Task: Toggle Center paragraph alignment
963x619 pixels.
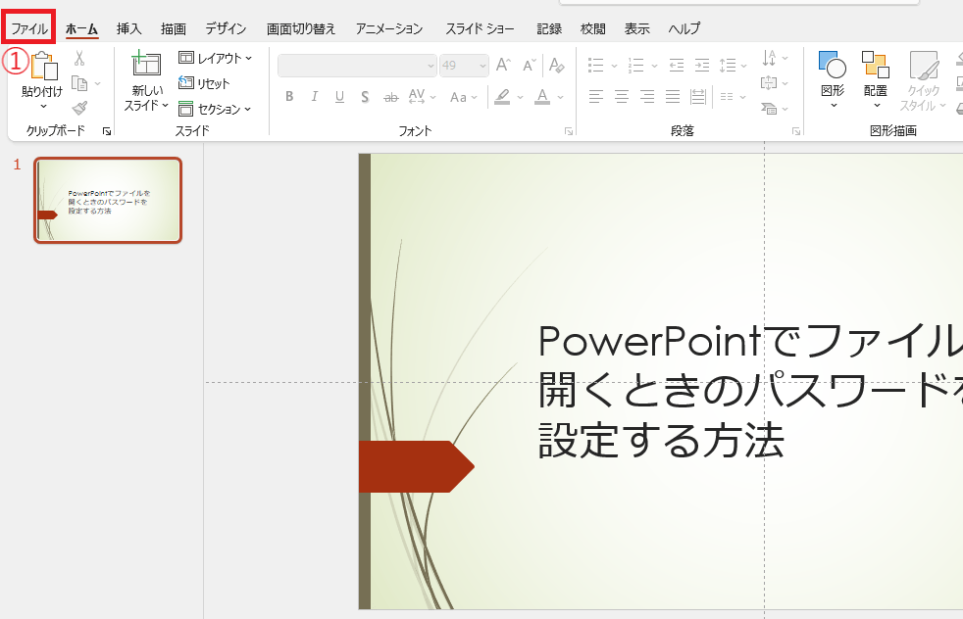Action: click(x=622, y=96)
